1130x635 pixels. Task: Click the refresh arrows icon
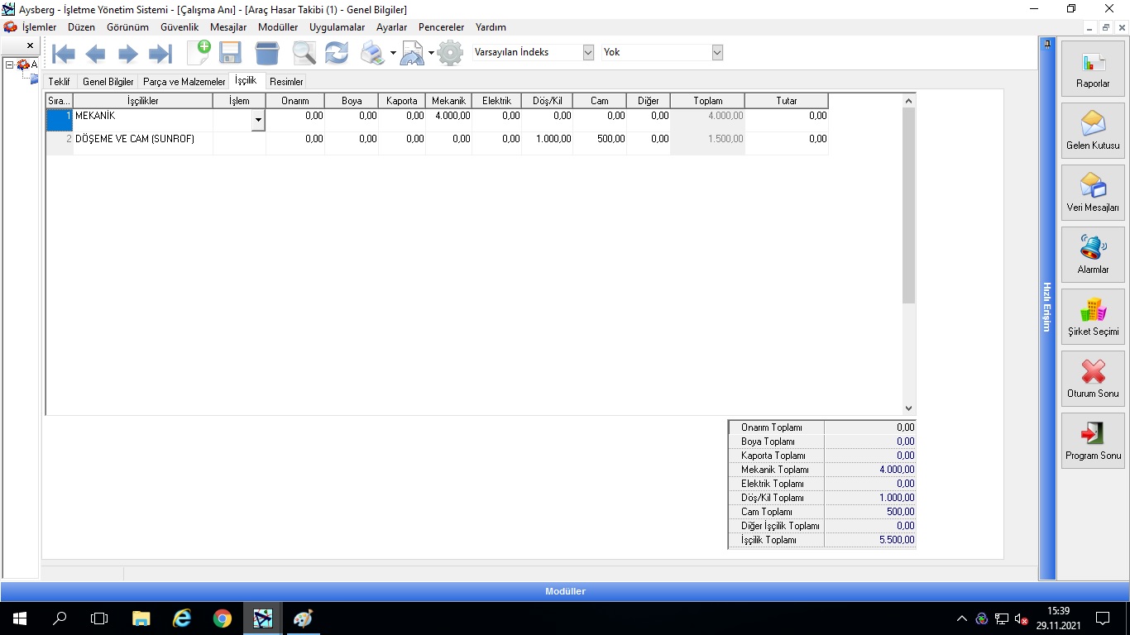(336, 54)
